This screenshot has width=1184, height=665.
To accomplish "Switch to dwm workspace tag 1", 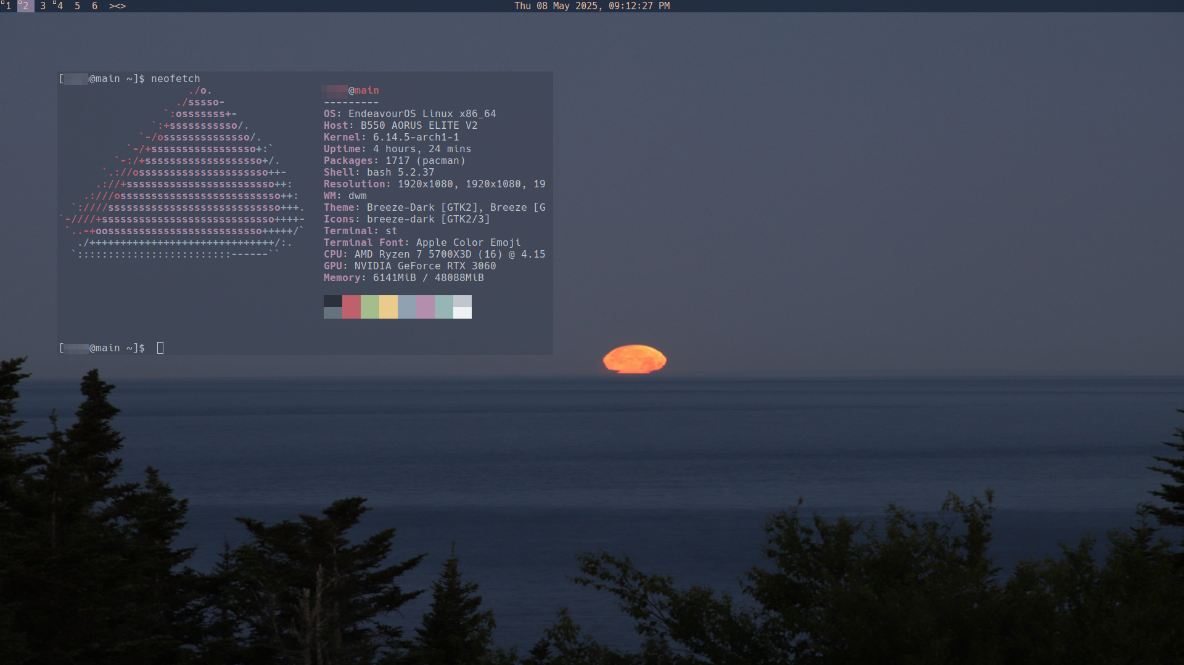I will 8,6.
